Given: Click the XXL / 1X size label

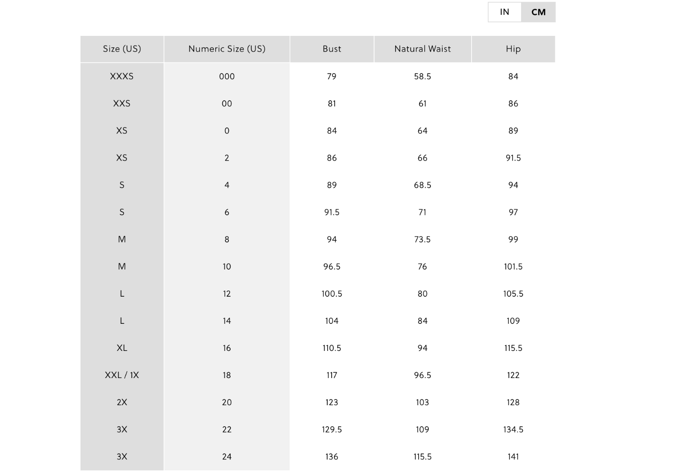Looking at the screenshot, I should tap(122, 375).
